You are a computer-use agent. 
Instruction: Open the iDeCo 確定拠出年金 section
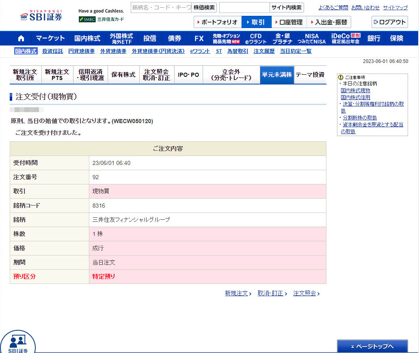click(346, 39)
